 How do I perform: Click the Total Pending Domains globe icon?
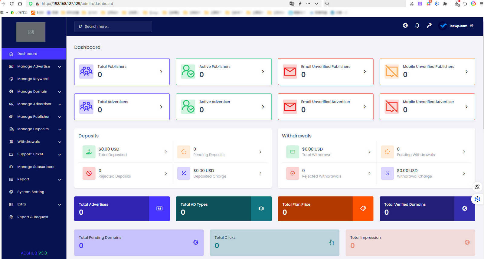[196, 242]
